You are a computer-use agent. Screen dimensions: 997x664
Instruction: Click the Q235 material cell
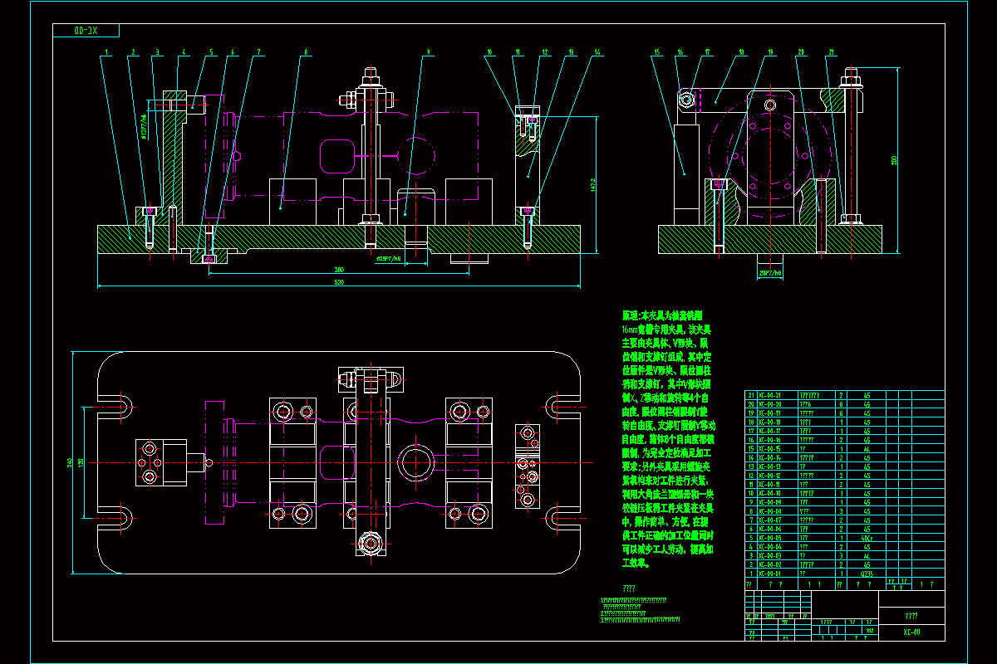tap(867, 574)
